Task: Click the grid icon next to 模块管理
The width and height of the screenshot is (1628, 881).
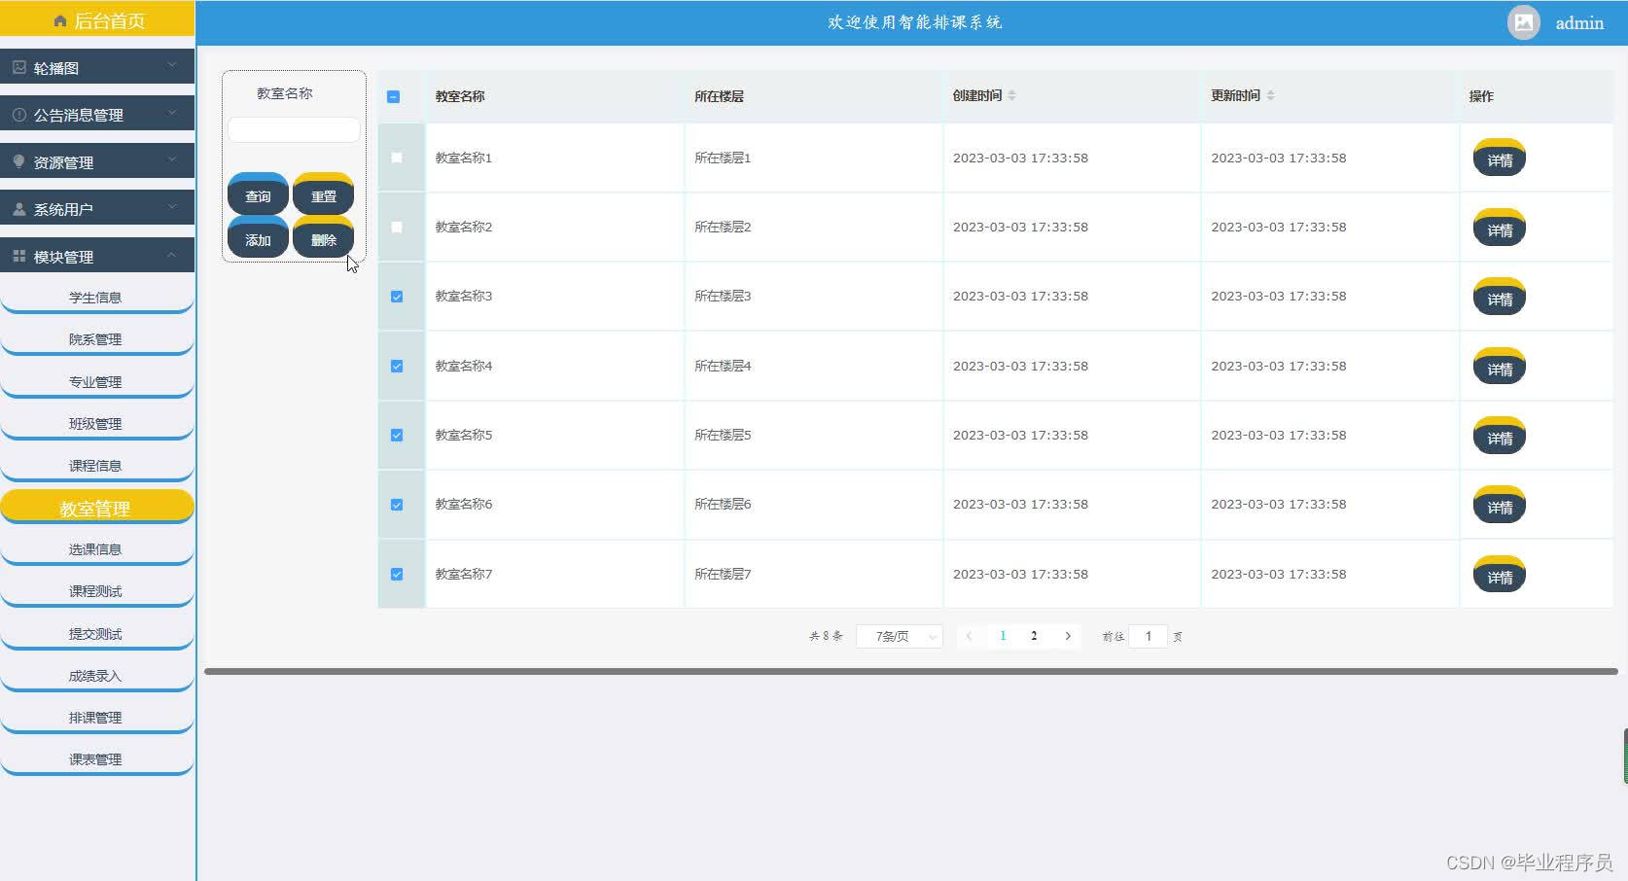Action: pos(18,256)
